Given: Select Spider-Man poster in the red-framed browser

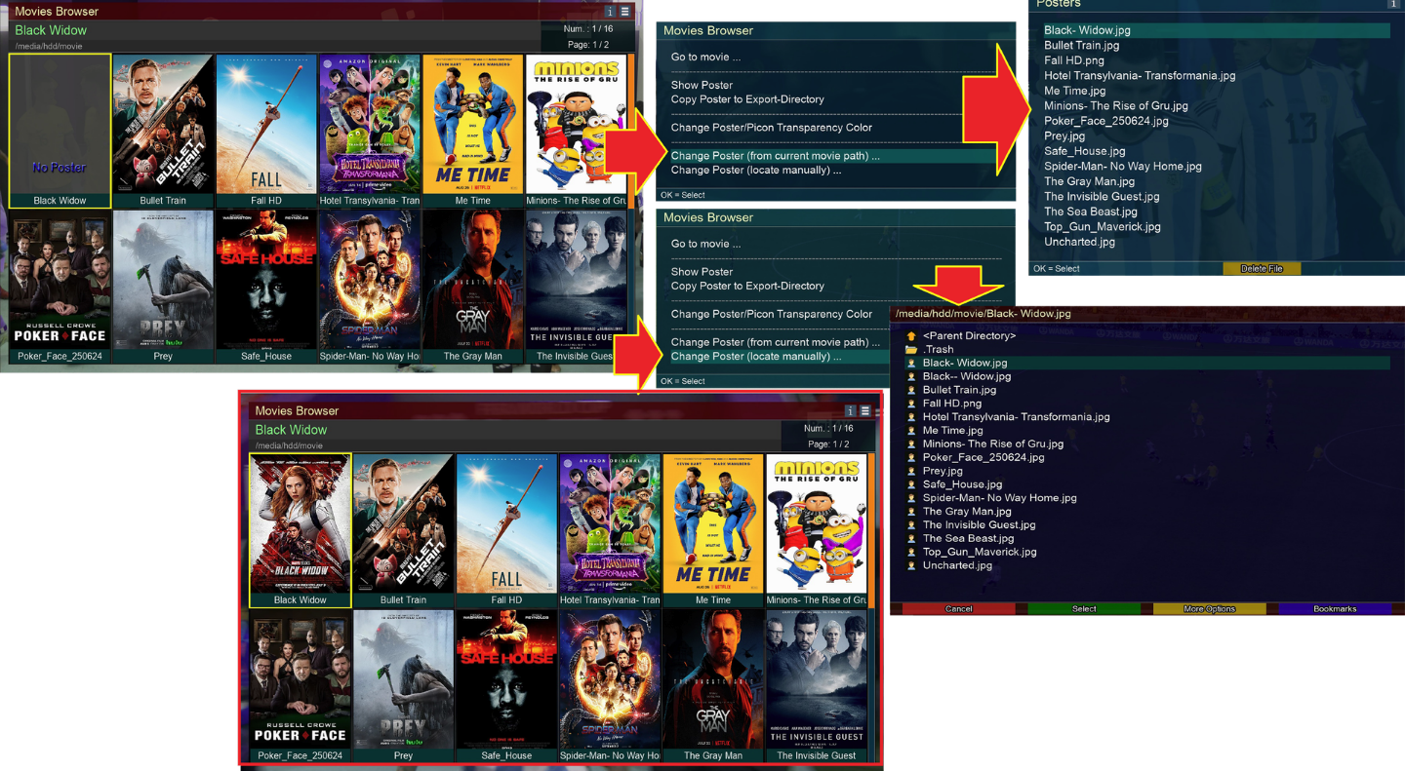Looking at the screenshot, I should point(610,679).
